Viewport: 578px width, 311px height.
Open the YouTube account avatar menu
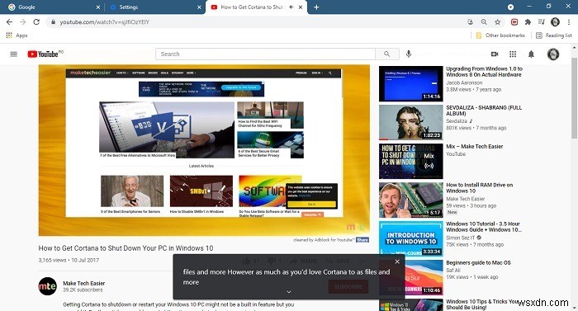click(553, 54)
